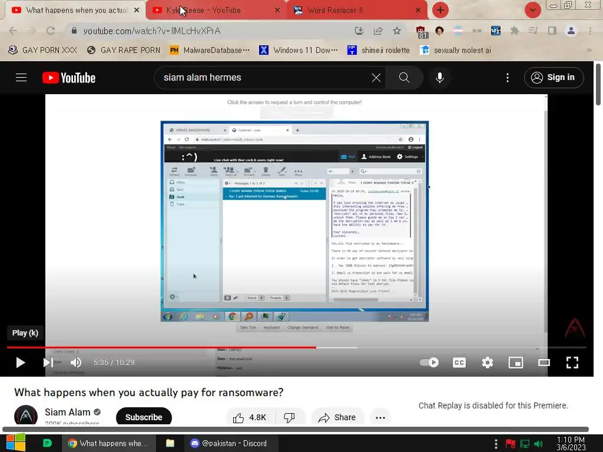Reload the current page

click(x=51, y=31)
